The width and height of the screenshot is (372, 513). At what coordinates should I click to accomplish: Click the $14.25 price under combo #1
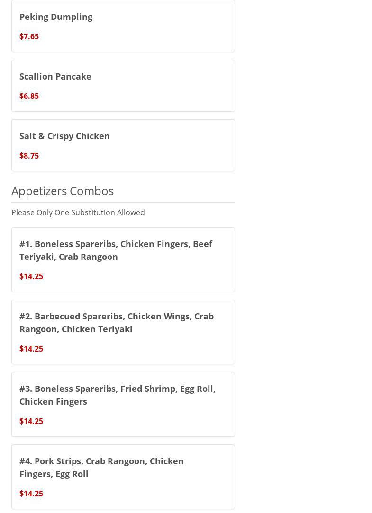31,276
